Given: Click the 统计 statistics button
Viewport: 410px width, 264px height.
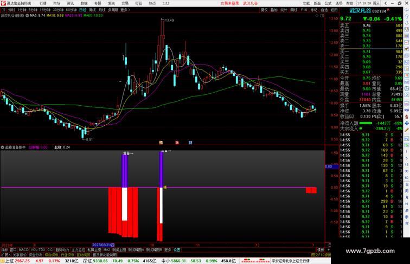Looking at the screenshot, I should 284,10.
